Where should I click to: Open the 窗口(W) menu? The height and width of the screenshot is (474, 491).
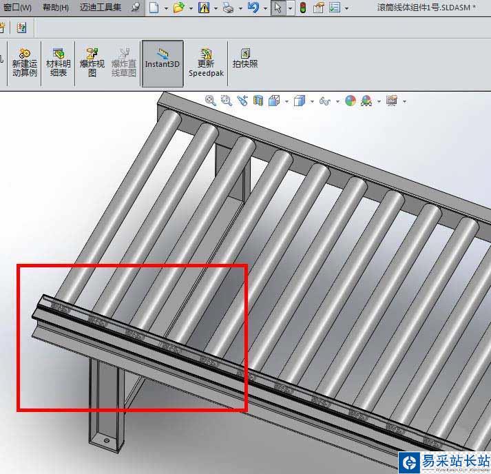tap(17, 7)
